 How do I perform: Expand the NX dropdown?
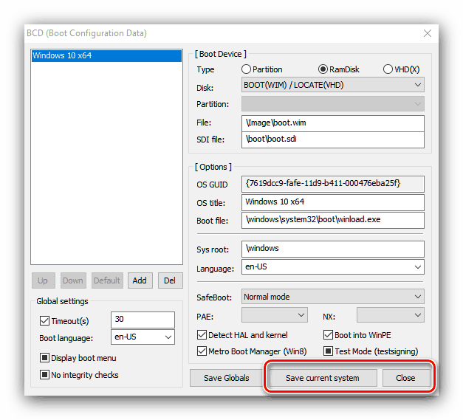(x=391, y=315)
